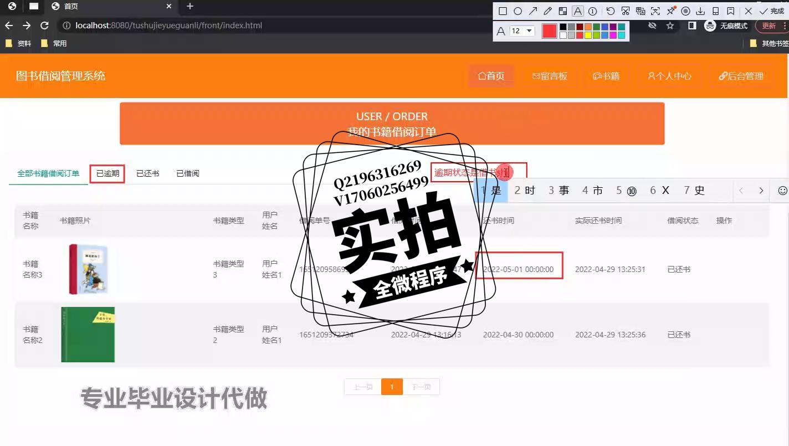Go to the 书籍 books page

click(x=606, y=76)
